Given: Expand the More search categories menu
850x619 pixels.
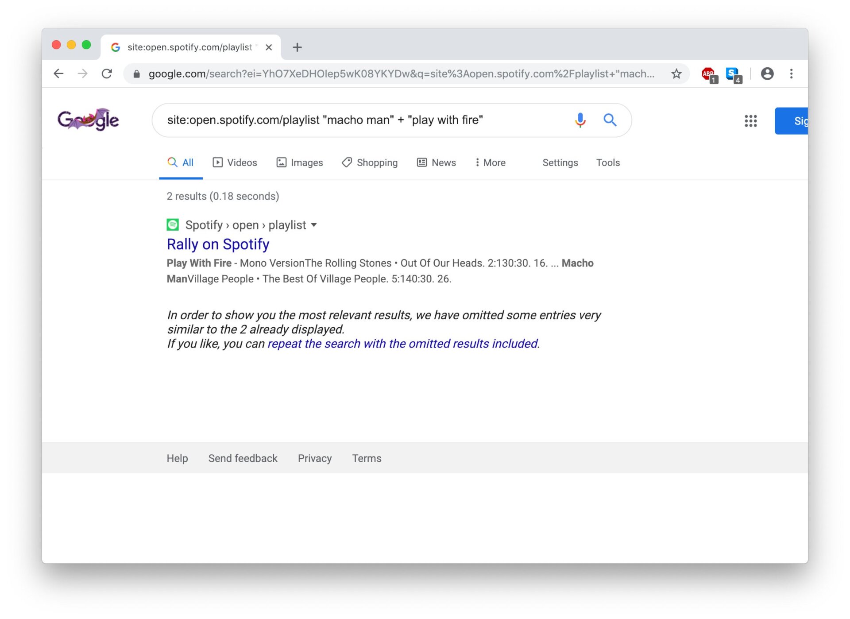Looking at the screenshot, I should pyautogui.click(x=490, y=162).
